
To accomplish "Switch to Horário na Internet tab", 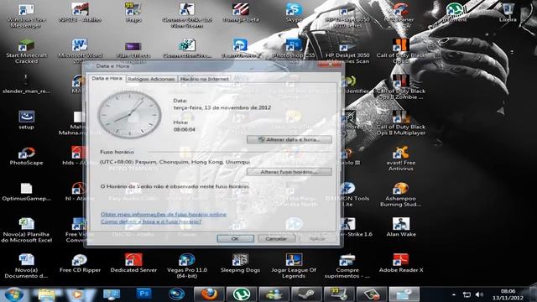I will click(x=204, y=79).
